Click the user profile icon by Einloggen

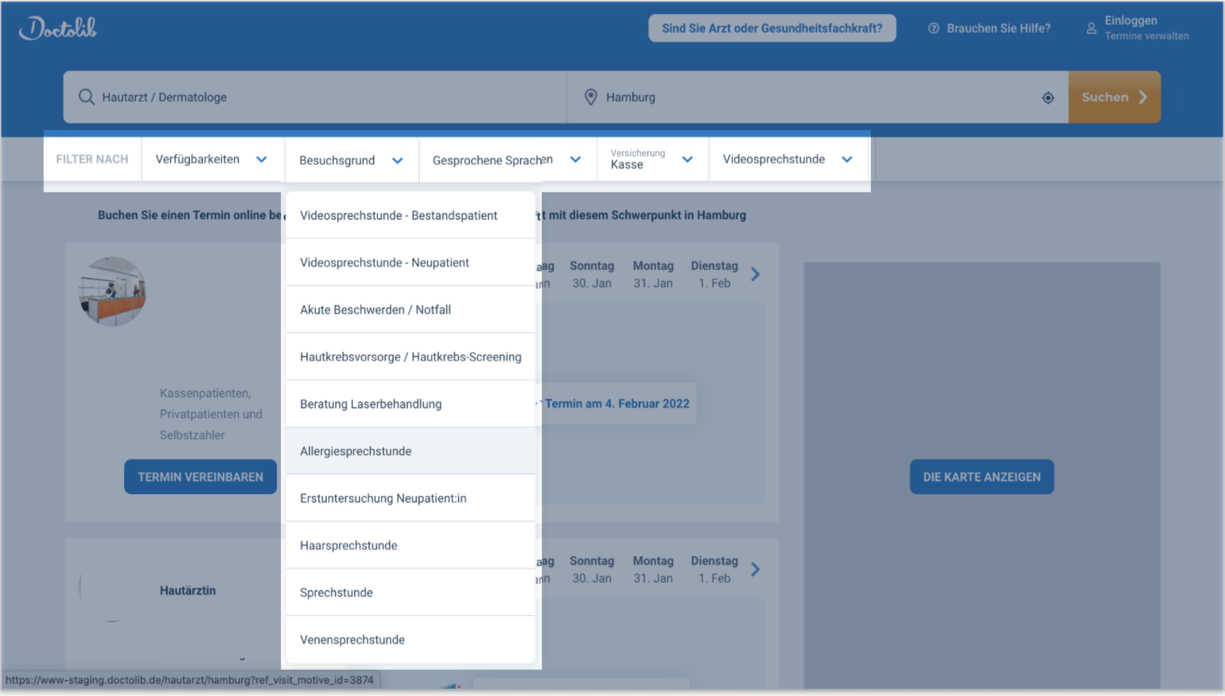point(1091,29)
